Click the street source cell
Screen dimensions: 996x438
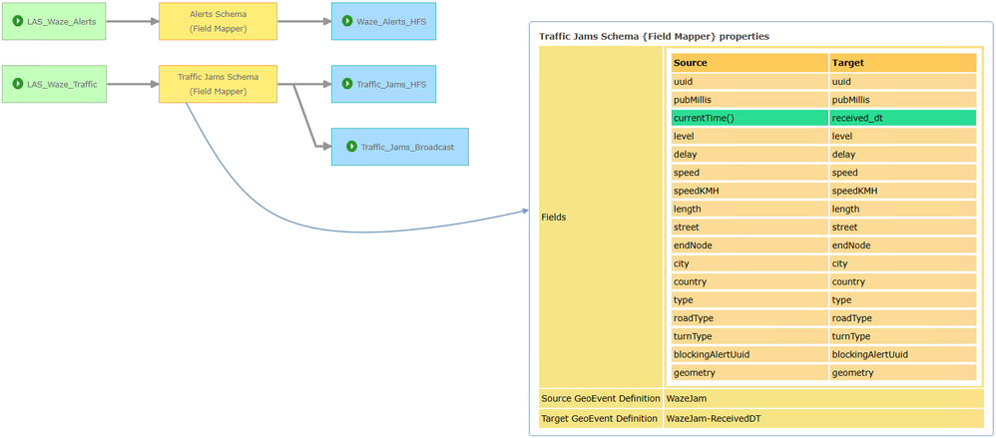[x=750, y=227]
